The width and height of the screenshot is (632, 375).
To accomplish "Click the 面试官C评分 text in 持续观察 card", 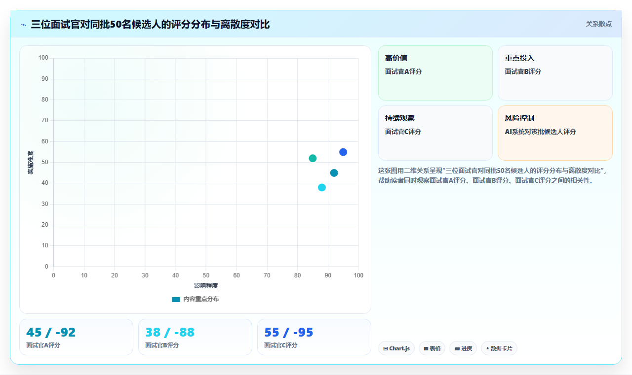I will pyautogui.click(x=403, y=132).
